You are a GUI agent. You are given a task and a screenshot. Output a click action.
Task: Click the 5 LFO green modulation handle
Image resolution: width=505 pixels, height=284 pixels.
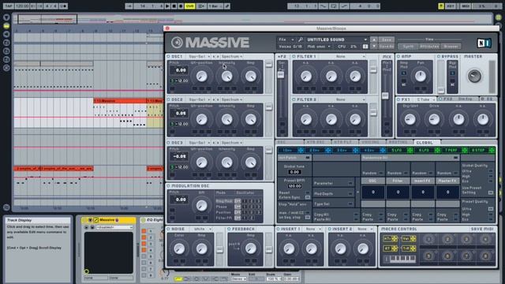(x=410, y=151)
